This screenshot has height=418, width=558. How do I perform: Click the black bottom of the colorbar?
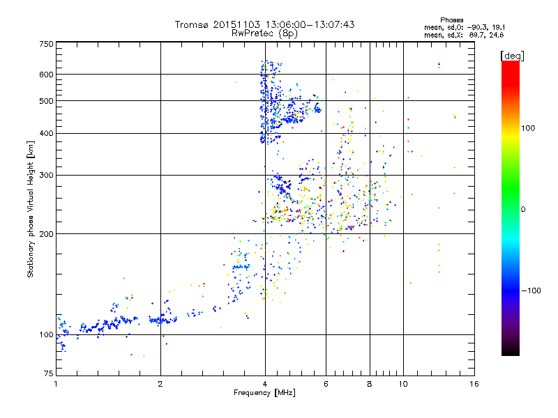coord(511,350)
